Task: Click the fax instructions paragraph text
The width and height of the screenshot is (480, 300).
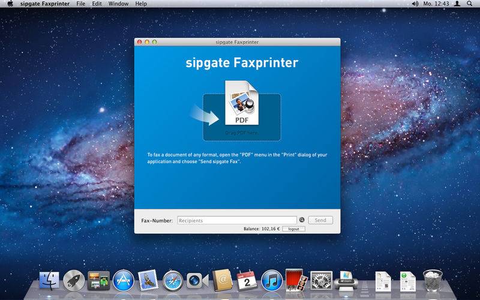Action: [x=237, y=158]
